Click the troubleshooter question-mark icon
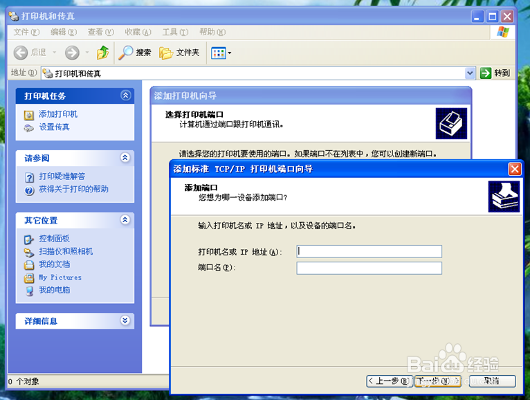The width and height of the screenshot is (530, 400). (x=30, y=178)
